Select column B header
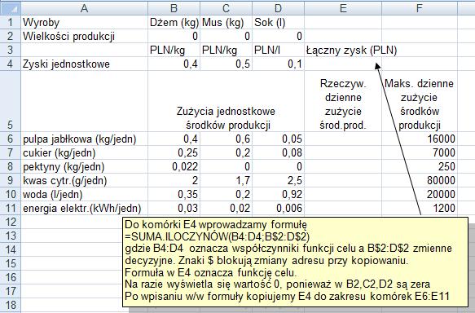 pos(174,8)
